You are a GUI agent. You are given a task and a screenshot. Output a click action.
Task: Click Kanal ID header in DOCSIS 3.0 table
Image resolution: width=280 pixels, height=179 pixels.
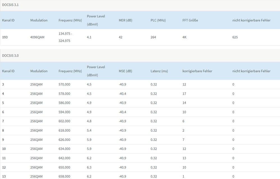(8, 71)
